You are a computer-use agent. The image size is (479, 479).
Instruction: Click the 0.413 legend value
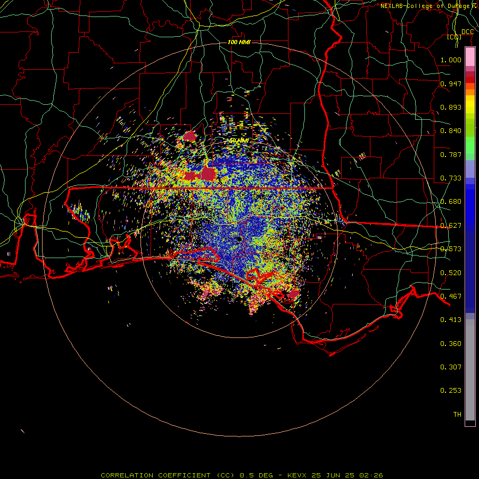coord(451,320)
